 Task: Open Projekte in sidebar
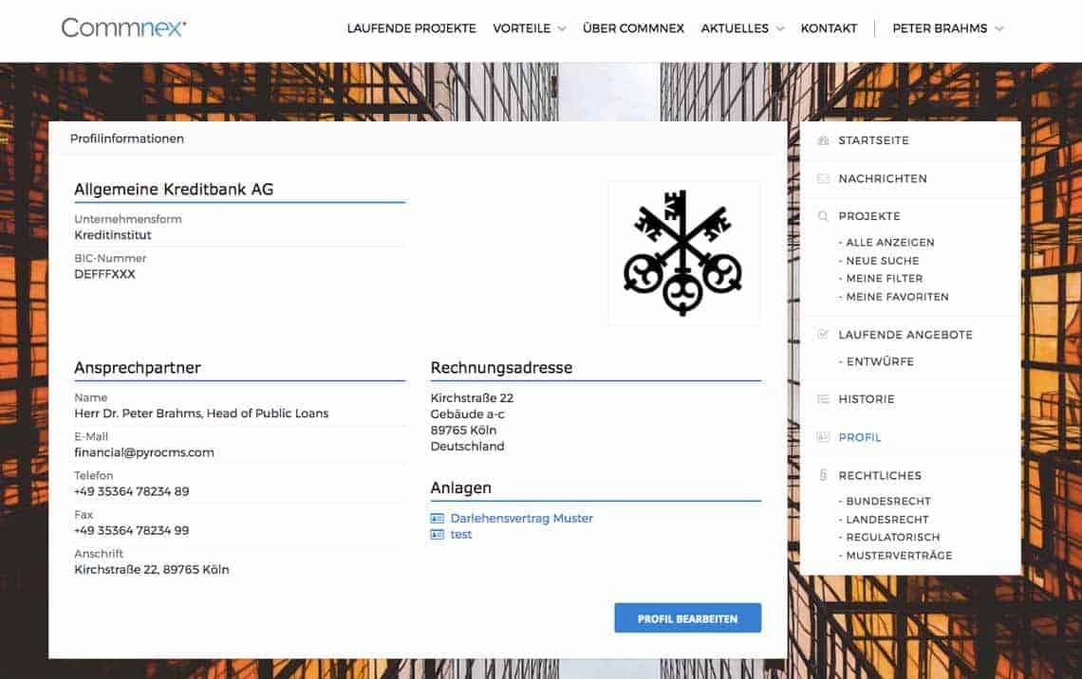tap(869, 216)
